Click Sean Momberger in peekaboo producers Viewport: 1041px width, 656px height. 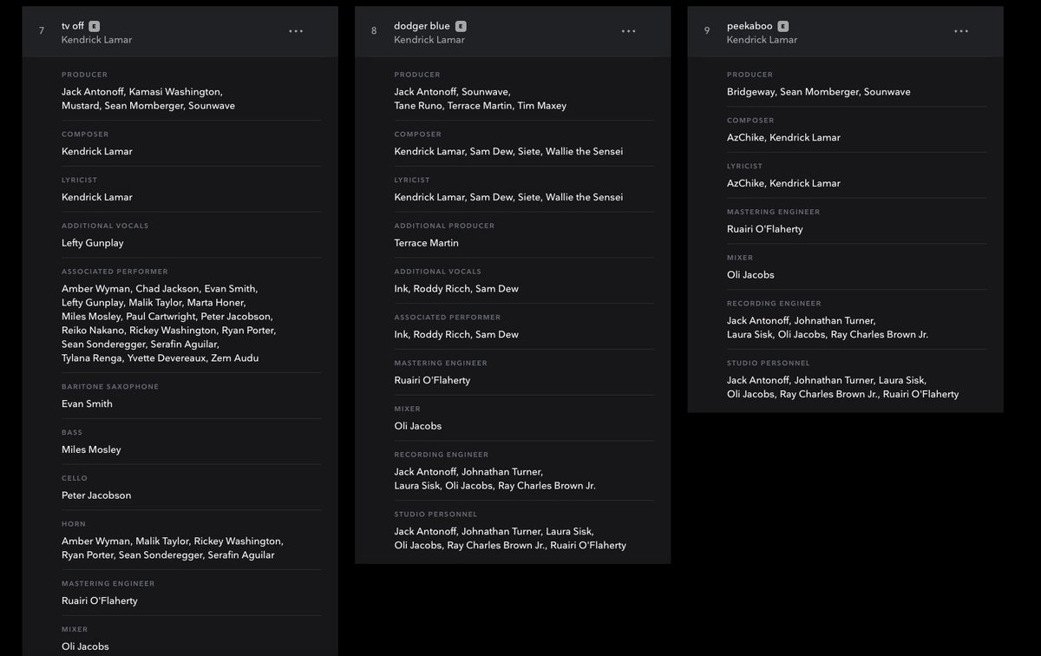pyautogui.click(x=819, y=92)
